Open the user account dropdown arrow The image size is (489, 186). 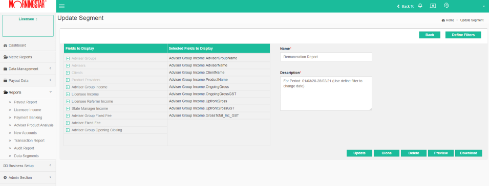coord(484,7)
